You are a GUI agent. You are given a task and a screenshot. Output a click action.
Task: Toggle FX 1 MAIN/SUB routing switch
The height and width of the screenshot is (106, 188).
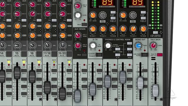tap(113, 12)
